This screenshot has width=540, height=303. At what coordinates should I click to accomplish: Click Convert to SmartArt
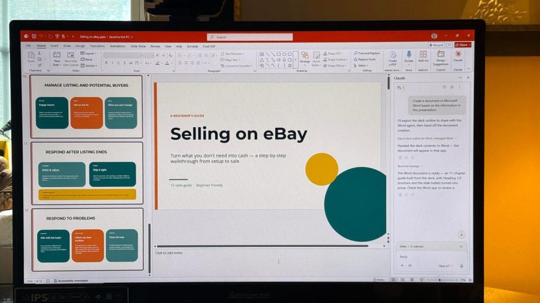click(237, 66)
